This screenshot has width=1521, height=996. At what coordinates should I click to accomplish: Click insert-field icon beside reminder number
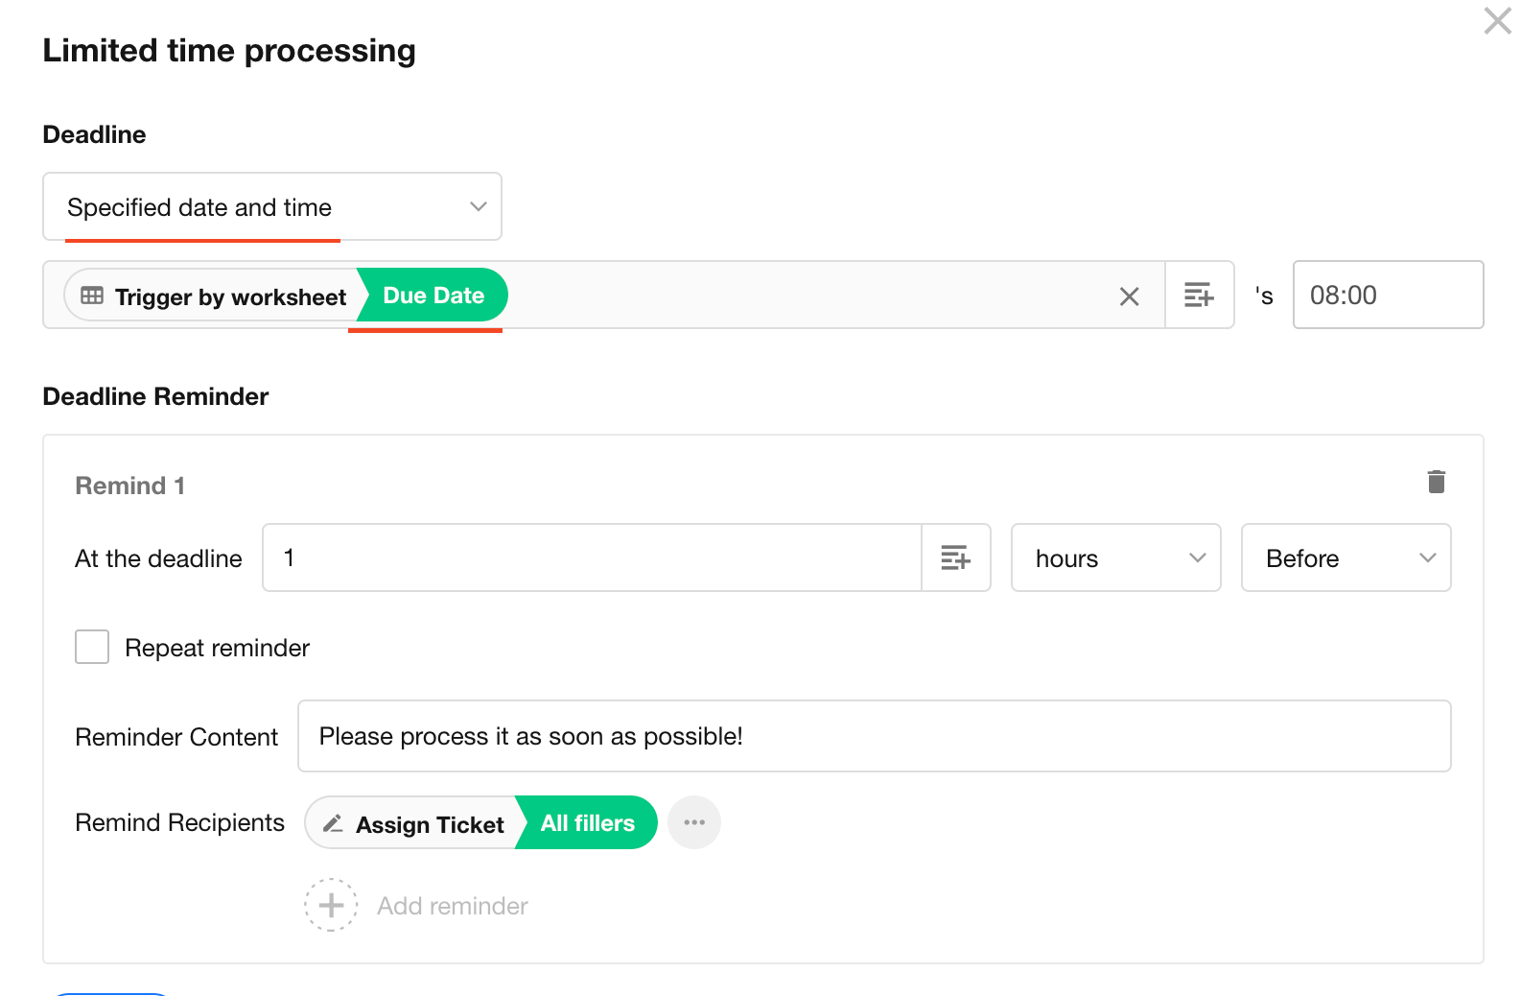955,558
